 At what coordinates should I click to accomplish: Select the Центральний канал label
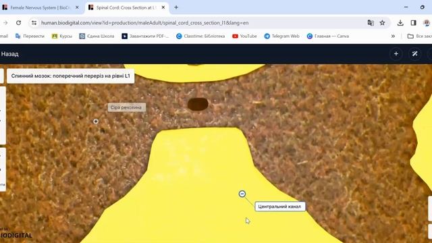[280, 207]
